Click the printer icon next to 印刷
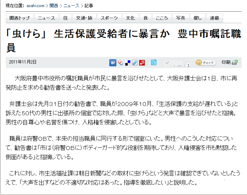 pyautogui.click(x=235, y=62)
